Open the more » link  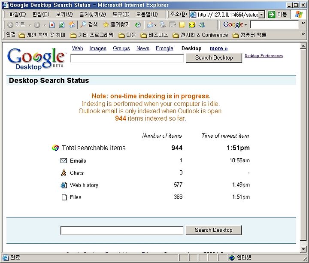click(219, 48)
